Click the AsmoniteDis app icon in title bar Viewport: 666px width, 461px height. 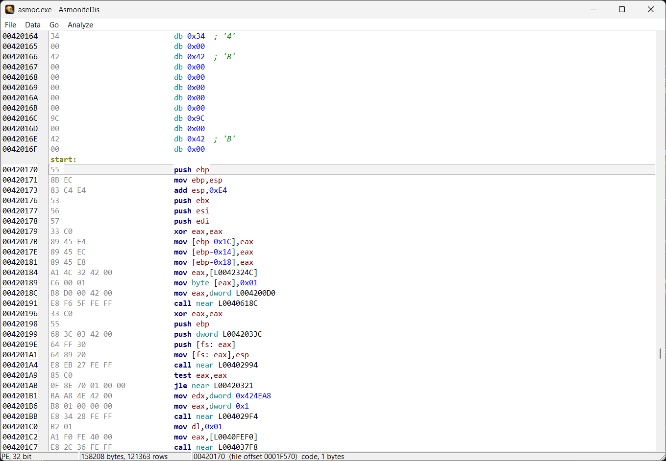click(x=10, y=9)
